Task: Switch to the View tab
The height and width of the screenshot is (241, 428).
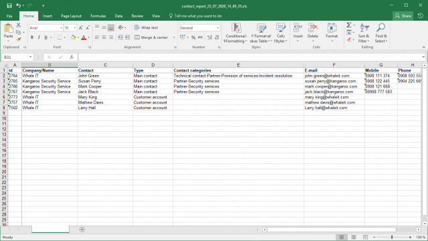Action: coord(156,16)
